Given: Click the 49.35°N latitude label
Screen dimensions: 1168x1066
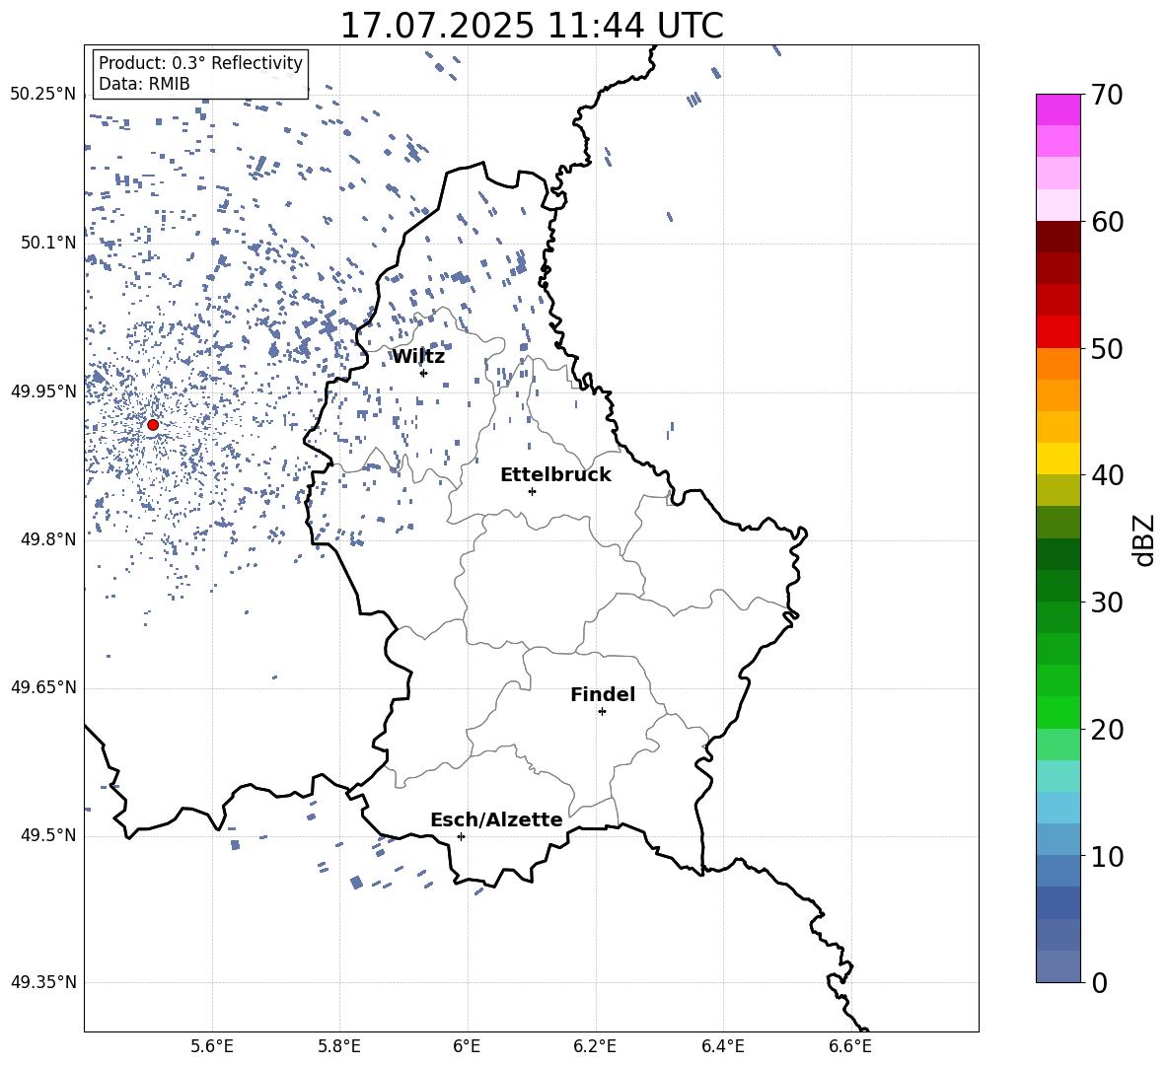Looking at the screenshot, I should tap(43, 982).
